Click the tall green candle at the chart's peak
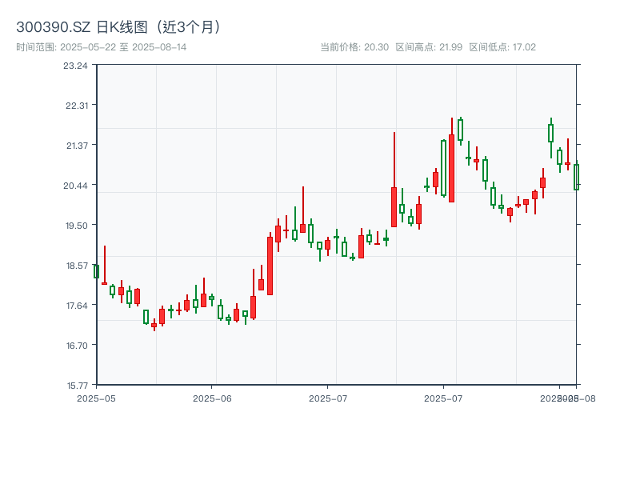 click(x=460, y=130)
